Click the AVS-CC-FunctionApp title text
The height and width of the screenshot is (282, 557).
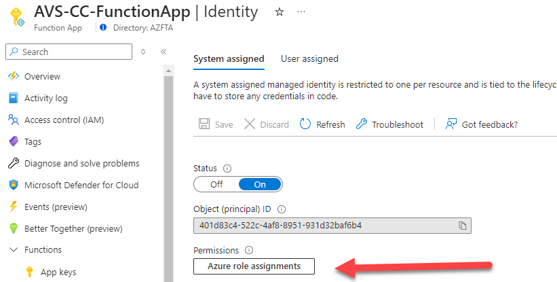click(112, 12)
